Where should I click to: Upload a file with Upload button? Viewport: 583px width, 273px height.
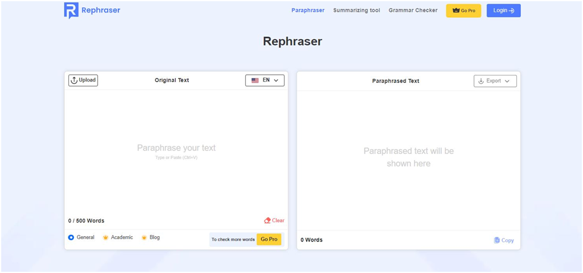tap(83, 80)
